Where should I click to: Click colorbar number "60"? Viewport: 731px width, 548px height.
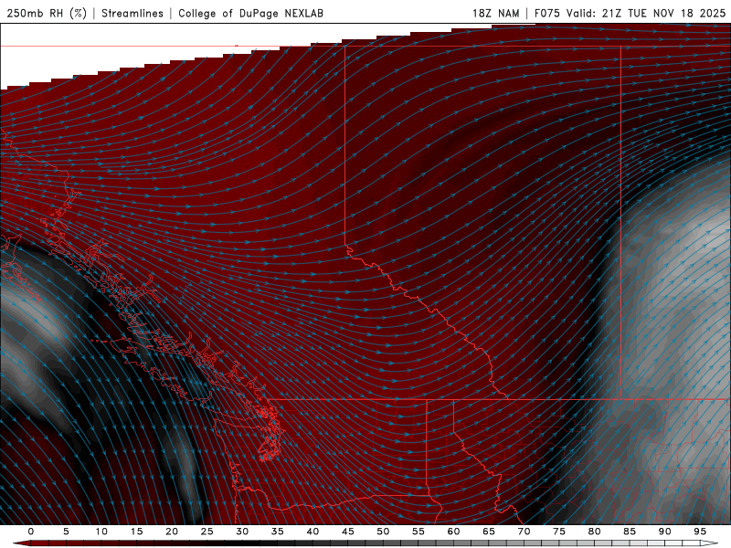[x=453, y=532]
